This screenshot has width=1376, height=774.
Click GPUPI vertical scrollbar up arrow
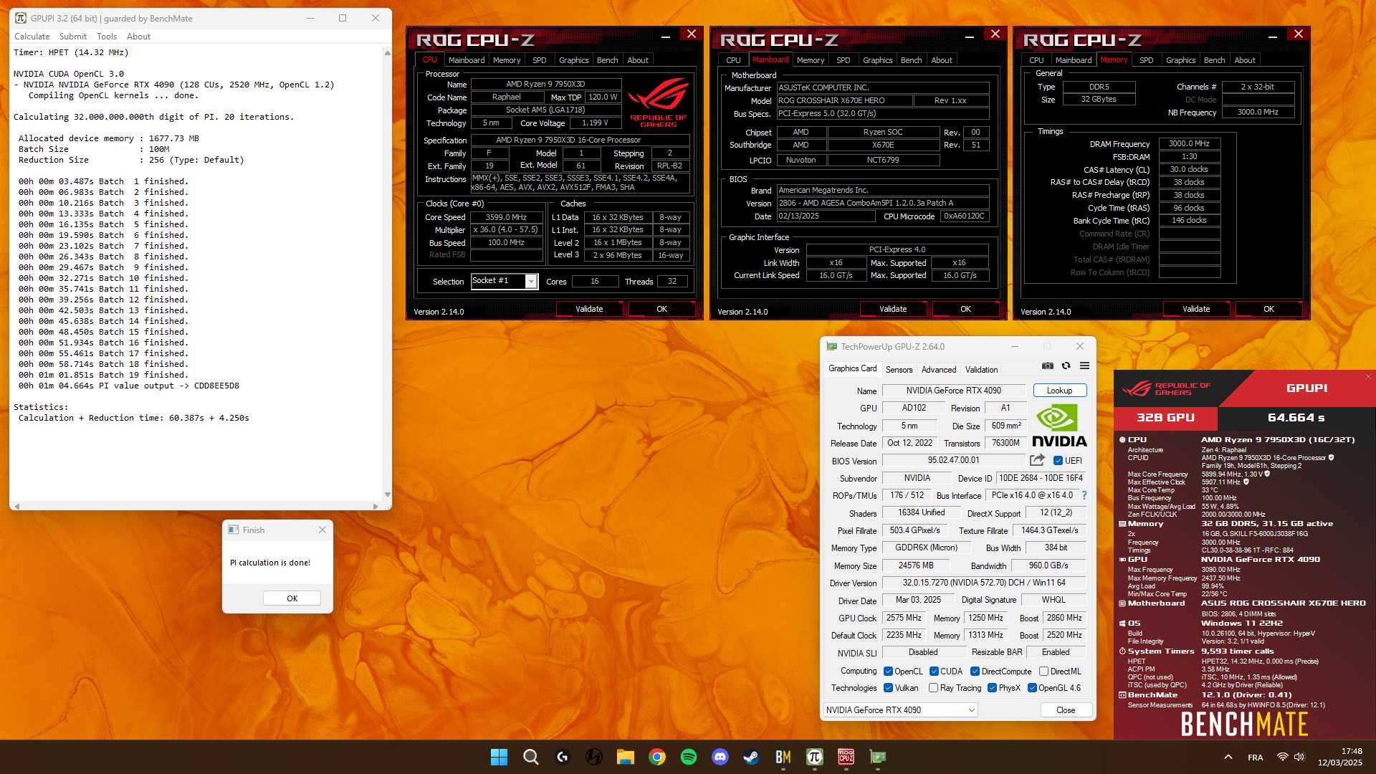pos(388,52)
